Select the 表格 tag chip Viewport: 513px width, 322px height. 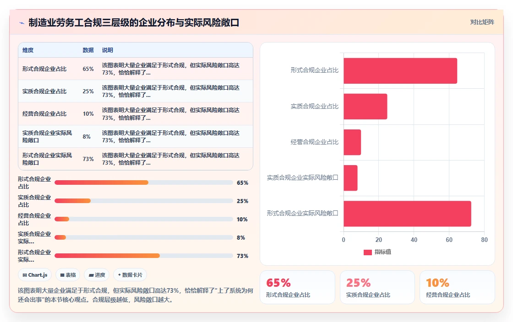[x=68, y=275]
